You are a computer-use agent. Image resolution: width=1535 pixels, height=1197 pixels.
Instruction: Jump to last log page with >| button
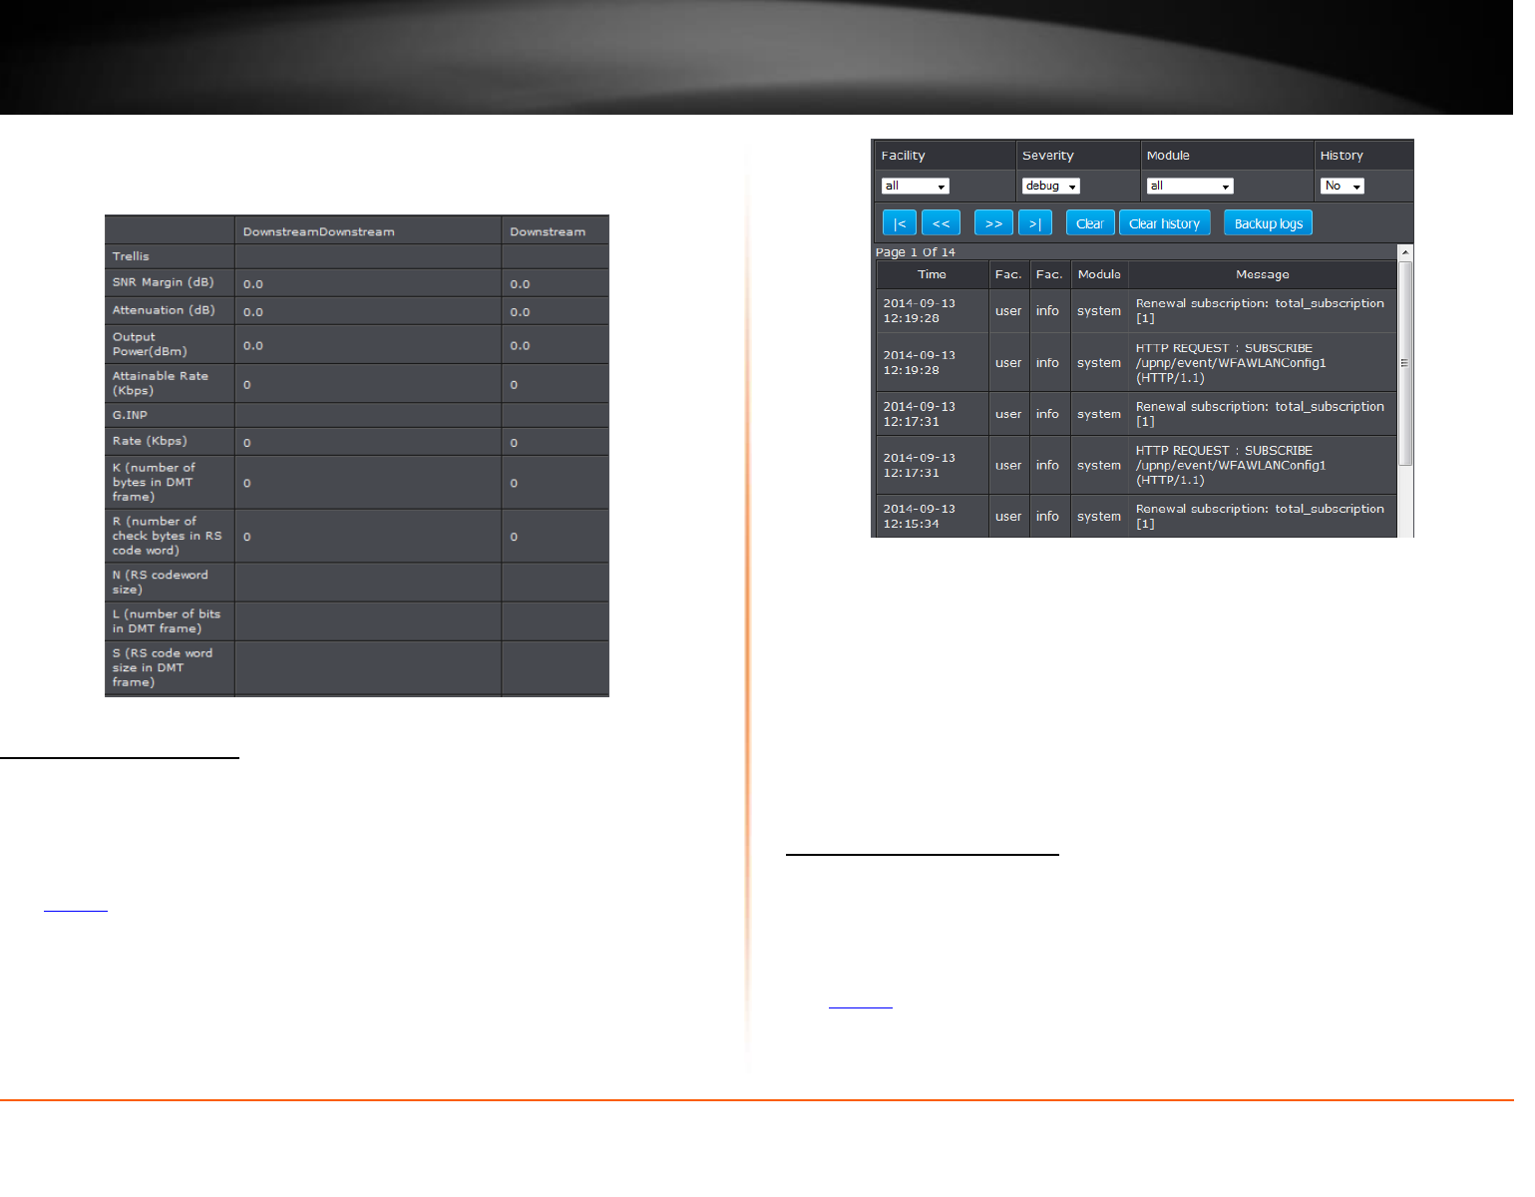(x=1035, y=223)
